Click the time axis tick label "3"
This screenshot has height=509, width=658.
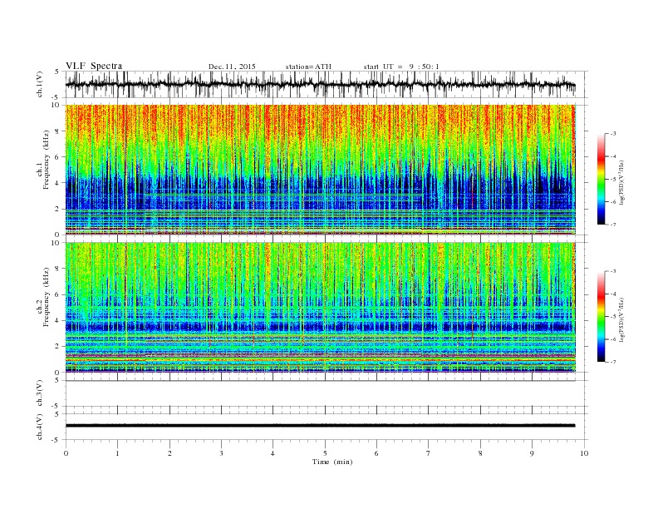(221, 453)
